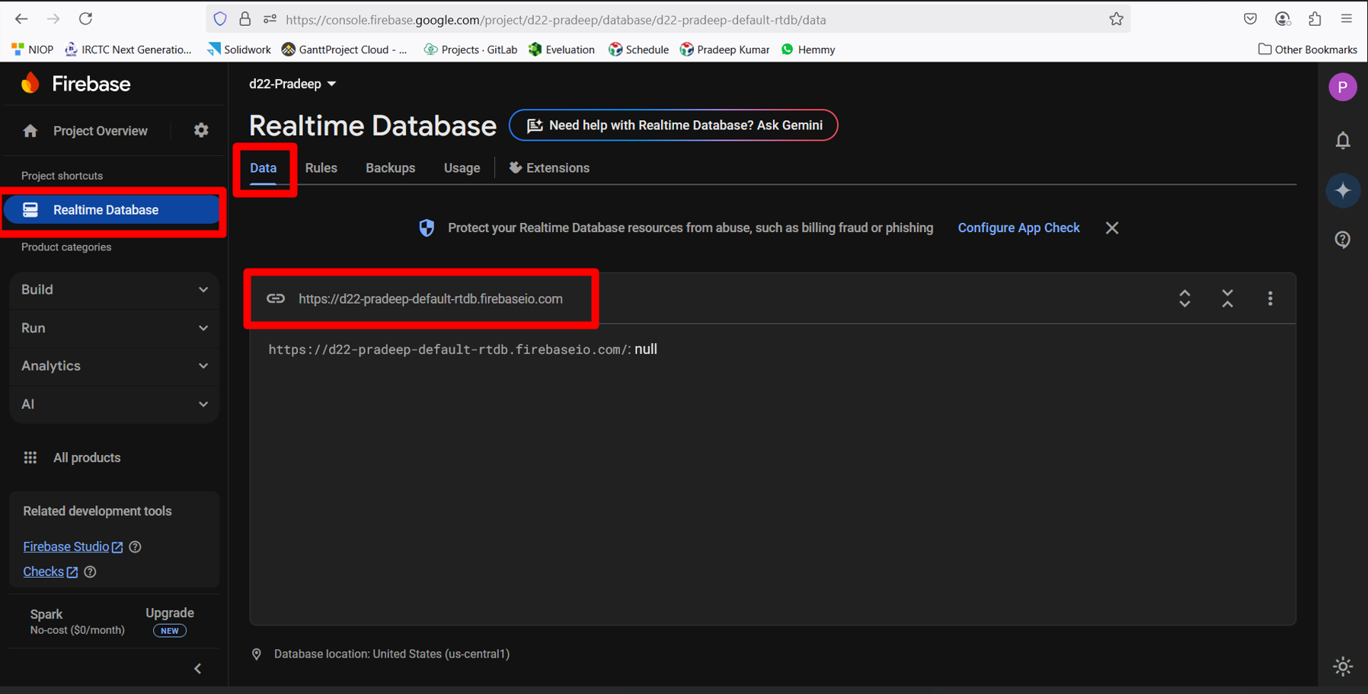The height and width of the screenshot is (694, 1368).
Task: Expand the Analytics category
Action: [114, 366]
